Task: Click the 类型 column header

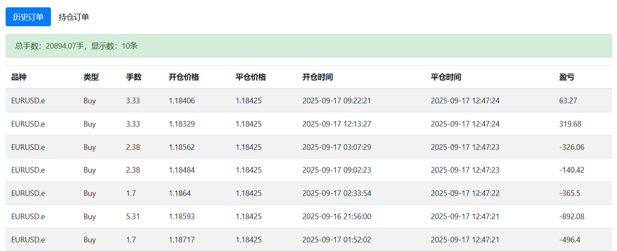Action: tap(91, 77)
